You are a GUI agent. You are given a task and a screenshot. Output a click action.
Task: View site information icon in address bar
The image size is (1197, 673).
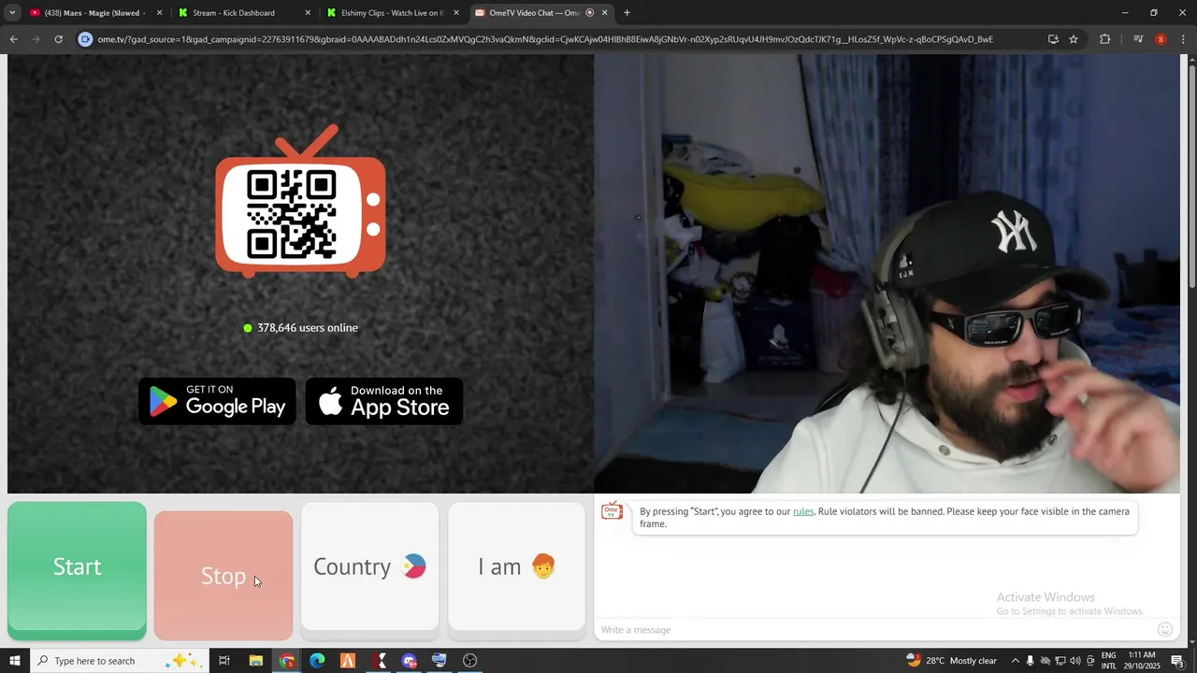[x=85, y=39]
